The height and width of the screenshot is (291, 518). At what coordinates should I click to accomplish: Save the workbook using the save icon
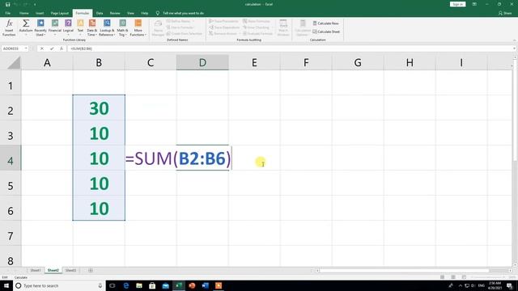click(x=7, y=4)
